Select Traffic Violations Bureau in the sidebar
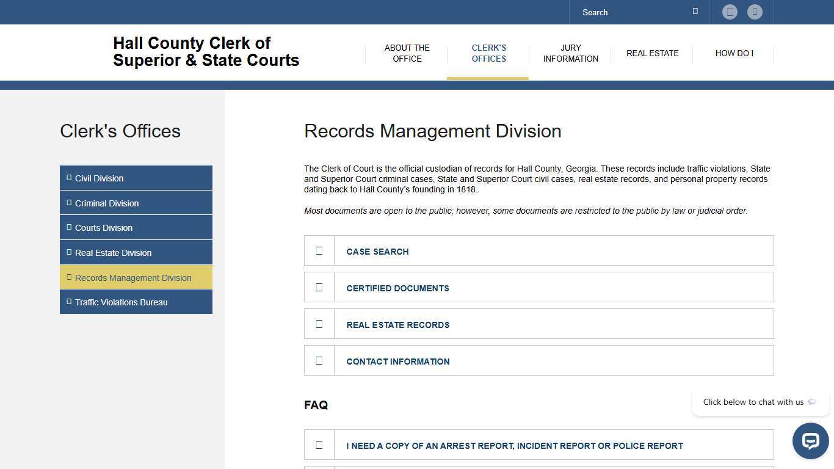Viewport: 834px width, 469px height. [x=121, y=302]
